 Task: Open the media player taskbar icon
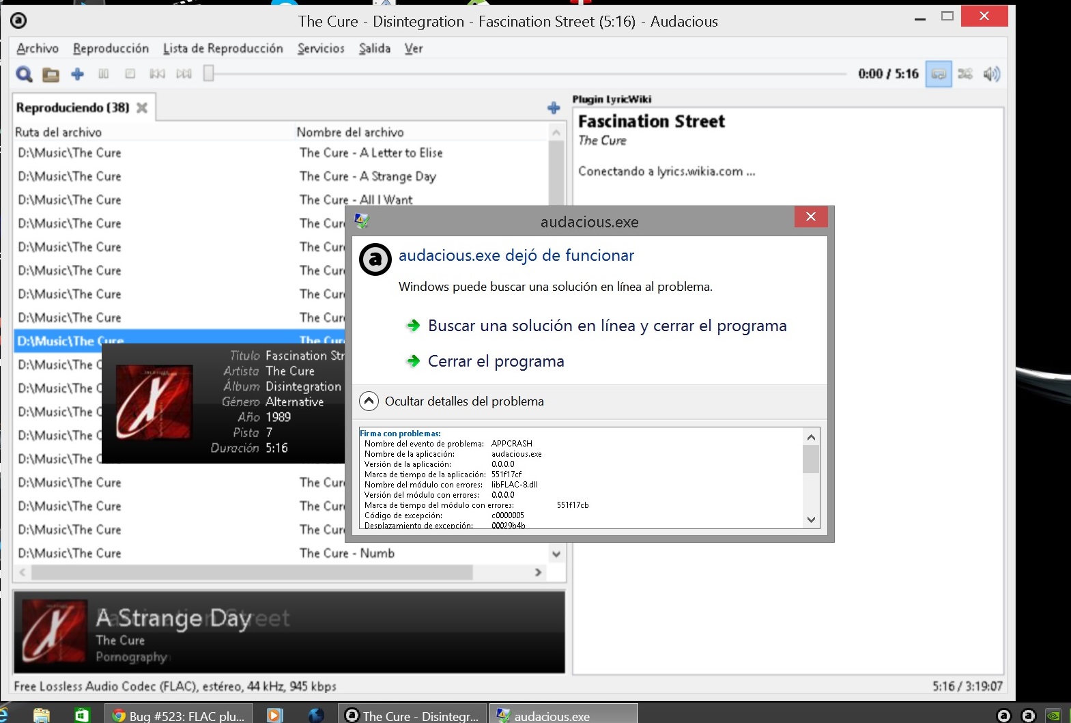coord(274,715)
